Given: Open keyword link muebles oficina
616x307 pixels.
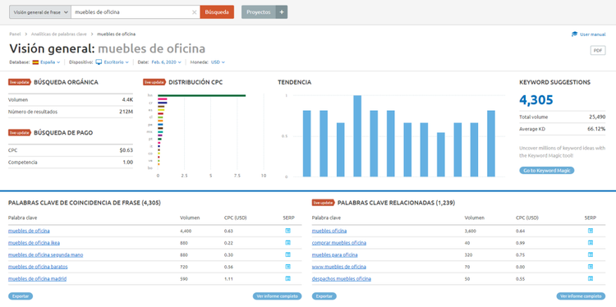Looking at the screenshot, I should 329,231.
